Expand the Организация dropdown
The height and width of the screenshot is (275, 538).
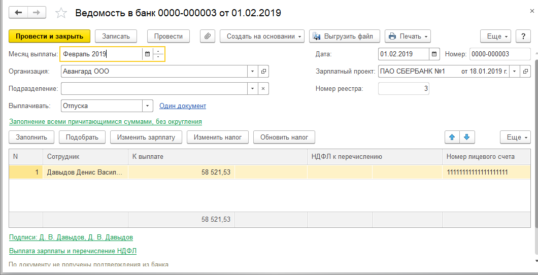[x=253, y=72]
